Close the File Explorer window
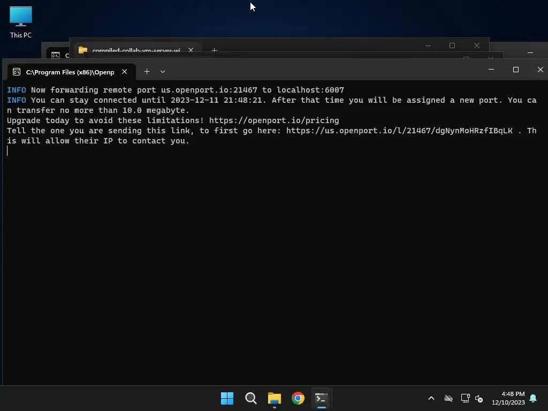This screenshot has width=548, height=411. (477, 45)
